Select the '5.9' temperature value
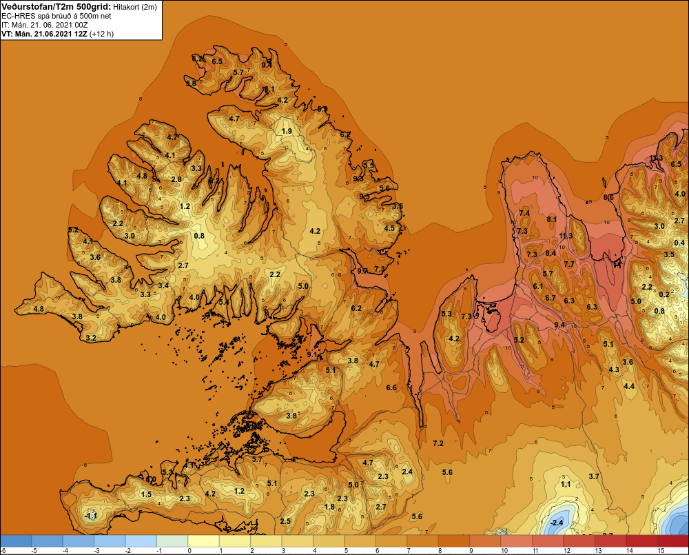Image resolution: width=689 pixels, height=555 pixels. point(322,109)
